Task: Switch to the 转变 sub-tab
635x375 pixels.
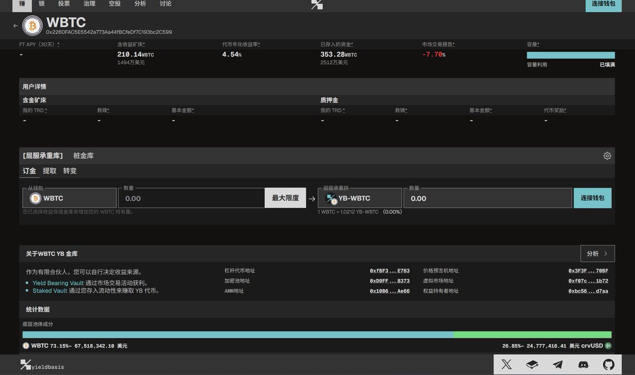Action: (x=70, y=171)
